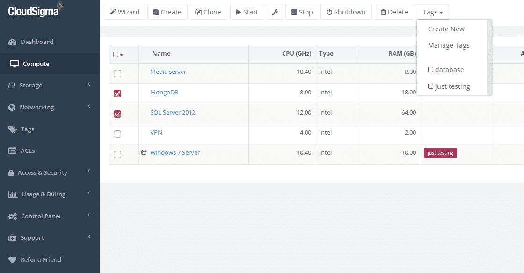This screenshot has height=273, width=524.
Task: Open the MongoDB server link
Action: (x=164, y=93)
